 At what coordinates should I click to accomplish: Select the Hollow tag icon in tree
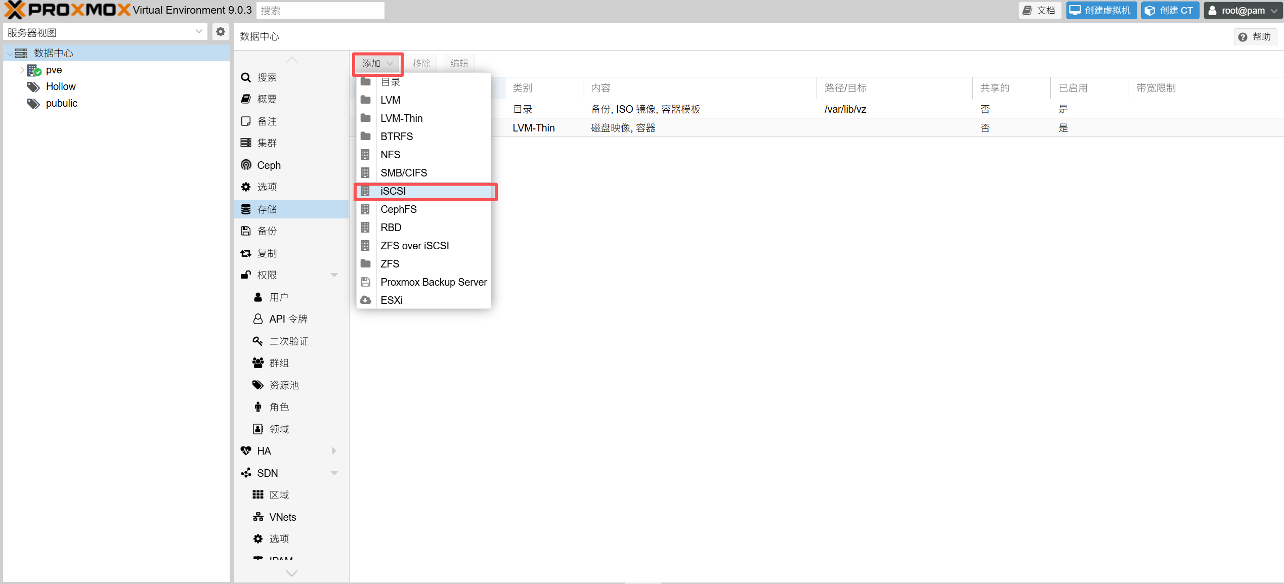coord(33,87)
